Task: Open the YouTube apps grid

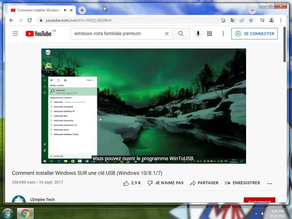Action: [x=210, y=34]
